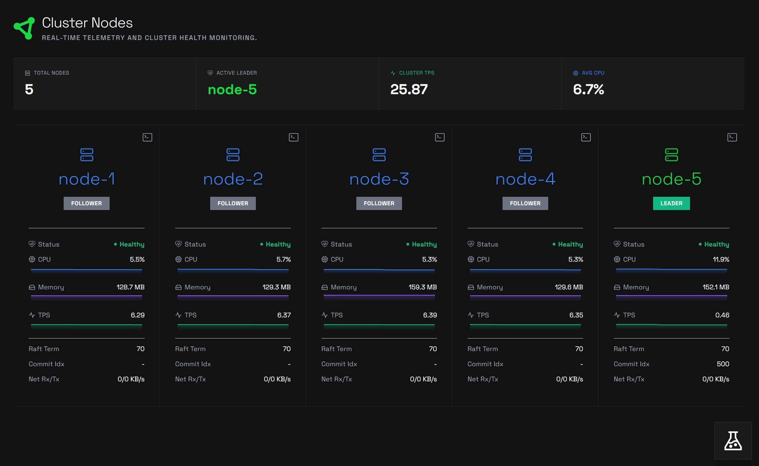Viewport: 759px width, 466px height.
Task: Click node-2 TPS value 6.37
Action: 284,315
